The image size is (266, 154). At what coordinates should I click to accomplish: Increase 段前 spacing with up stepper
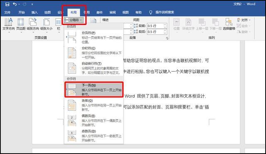click(165, 25)
